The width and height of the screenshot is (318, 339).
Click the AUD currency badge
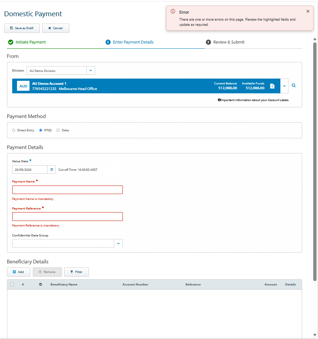point(23,86)
